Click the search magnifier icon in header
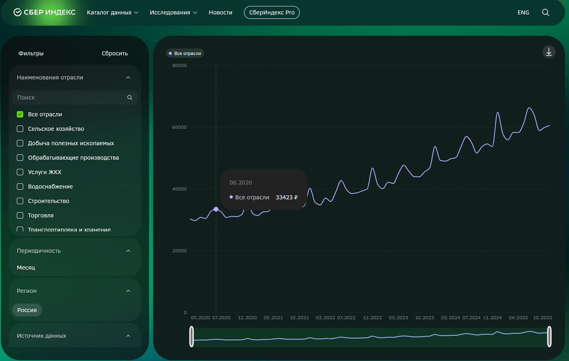Viewport: 569px width, 361px height. point(545,12)
